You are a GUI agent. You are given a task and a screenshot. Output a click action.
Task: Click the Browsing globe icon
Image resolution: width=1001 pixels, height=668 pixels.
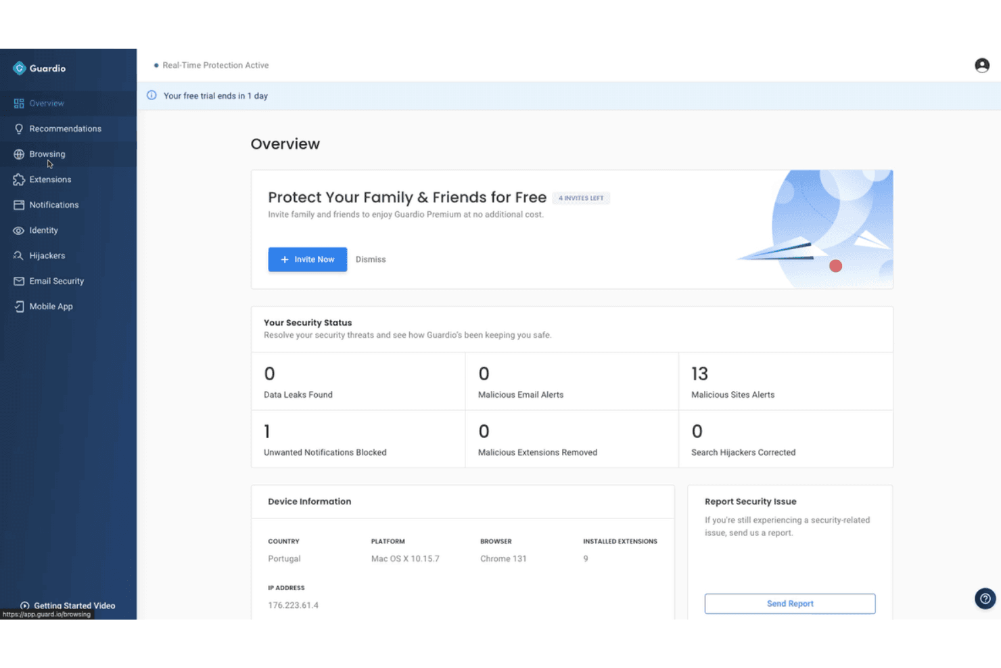[19, 154]
